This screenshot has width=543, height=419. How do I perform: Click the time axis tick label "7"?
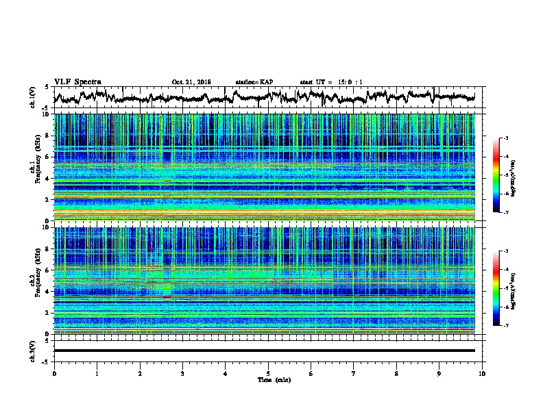click(354, 374)
